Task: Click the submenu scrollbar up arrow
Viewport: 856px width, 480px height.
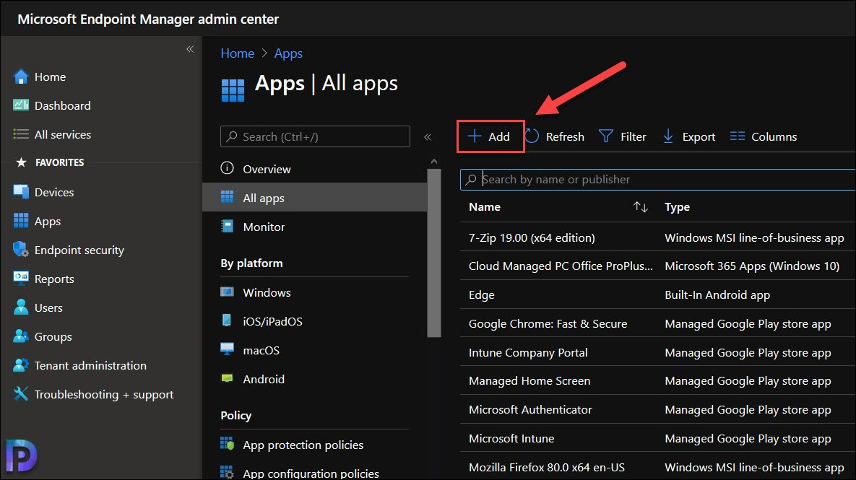Action: pyautogui.click(x=434, y=162)
